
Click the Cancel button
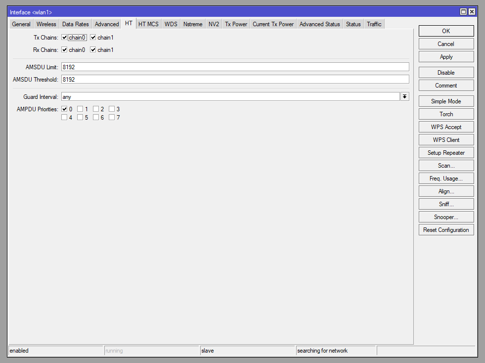click(x=446, y=44)
